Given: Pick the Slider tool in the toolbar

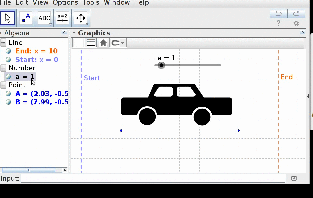Looking at the screenshot, I should coord(62,18).
